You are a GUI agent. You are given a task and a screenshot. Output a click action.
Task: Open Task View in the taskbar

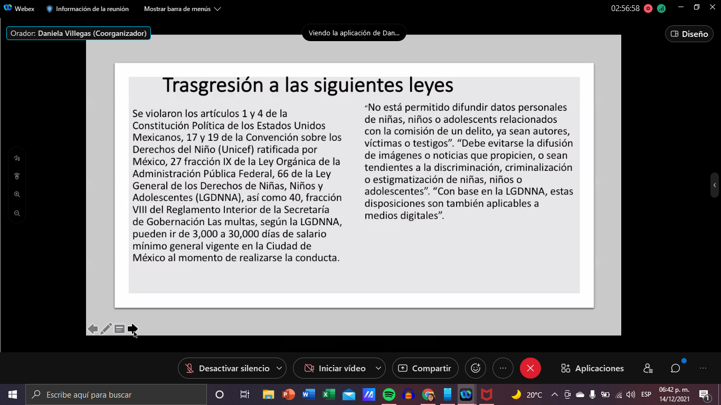coord(244,394)
